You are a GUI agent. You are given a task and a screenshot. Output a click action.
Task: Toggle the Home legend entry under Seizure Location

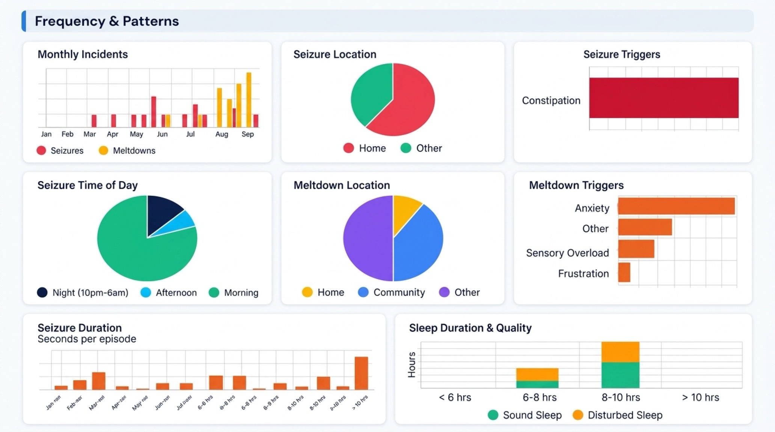365,148
